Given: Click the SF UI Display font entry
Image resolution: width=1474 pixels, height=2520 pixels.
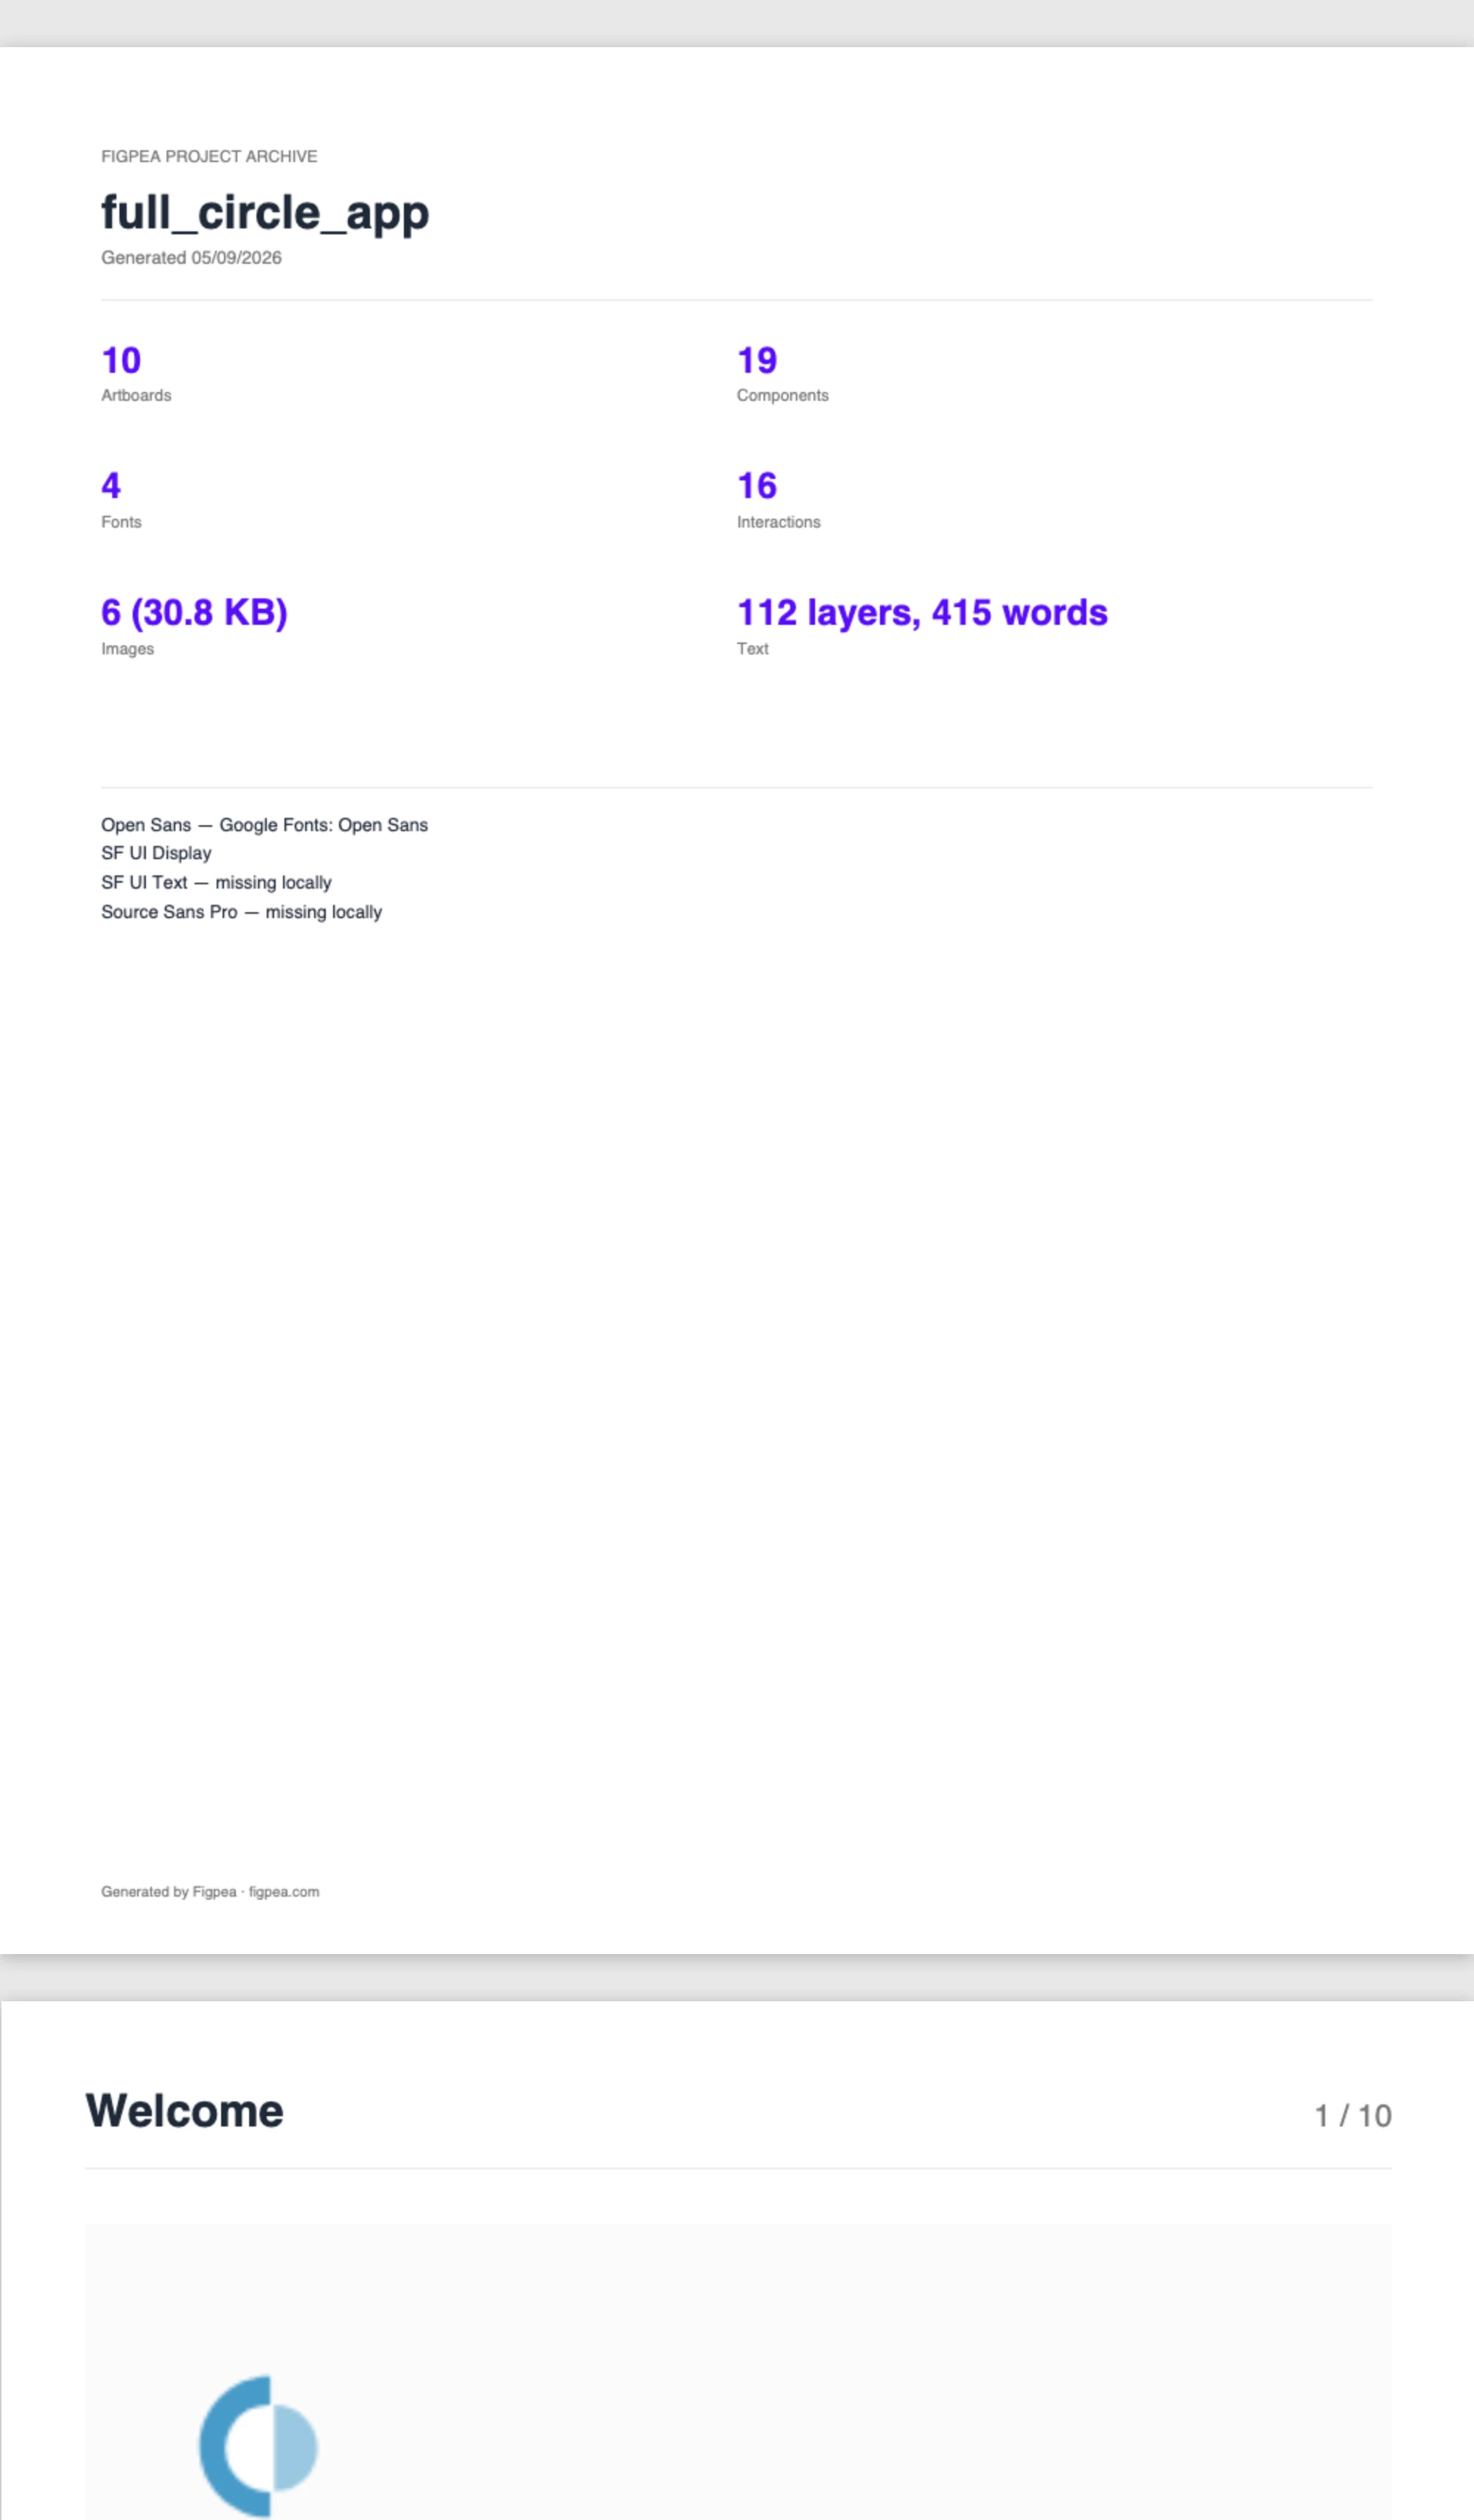Looking at the screenshot, I should (156, 853).
